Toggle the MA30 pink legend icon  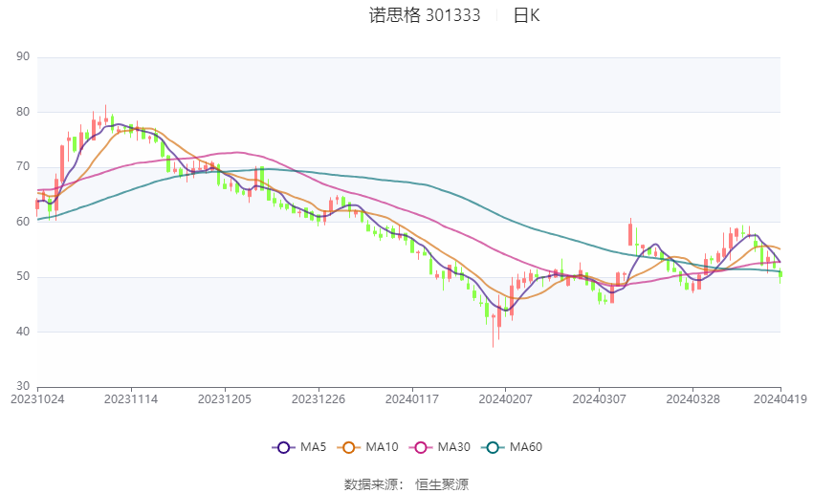click(x=421, y=447)
